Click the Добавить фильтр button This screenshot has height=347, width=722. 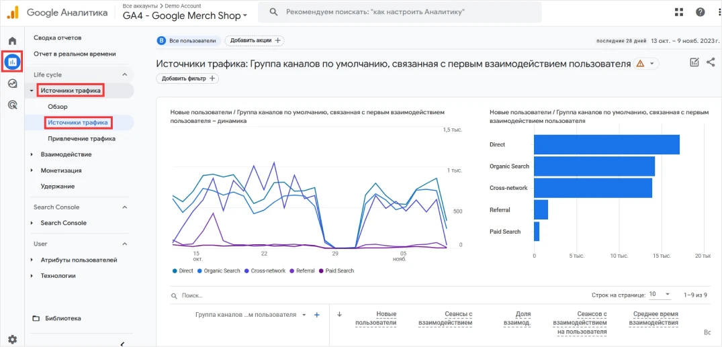pos(188,79)
